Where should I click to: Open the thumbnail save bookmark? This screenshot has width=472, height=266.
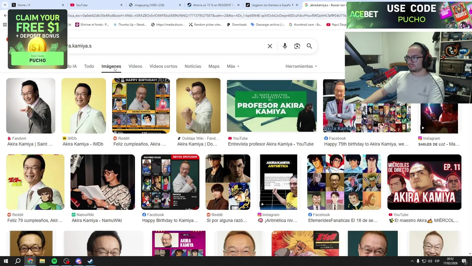coord(305,25)
